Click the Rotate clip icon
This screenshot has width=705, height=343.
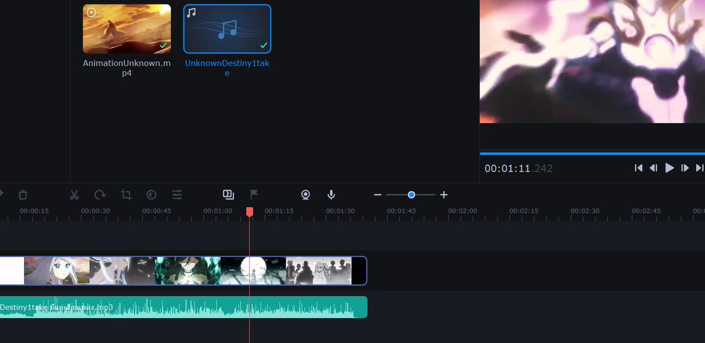[100, 195]
